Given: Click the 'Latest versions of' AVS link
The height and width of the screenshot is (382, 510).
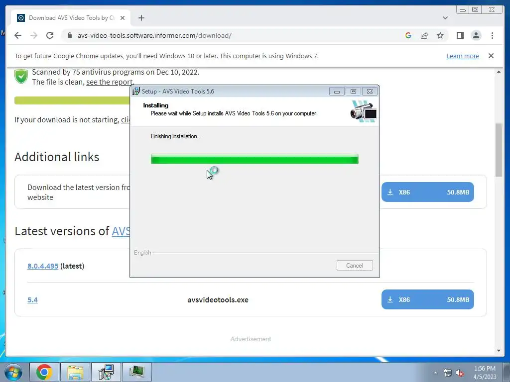Looking at the screenshot, I should pyautogui.click(x=121, y=231).
